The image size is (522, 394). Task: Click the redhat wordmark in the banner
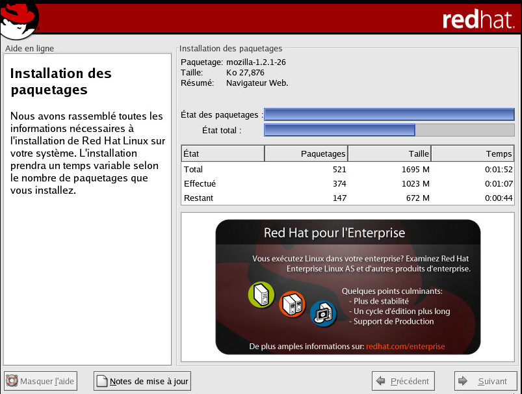(478, 20)
